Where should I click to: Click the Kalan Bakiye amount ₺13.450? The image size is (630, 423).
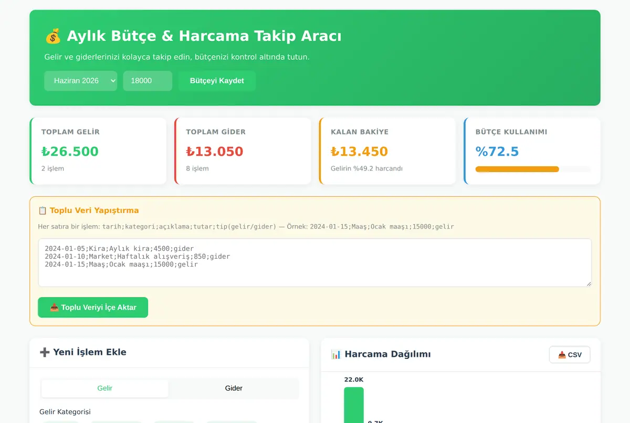(x=360, y=152)
